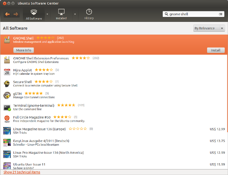Select Linux Magazine Issue 136 (Europe) title

click(40, 129)
